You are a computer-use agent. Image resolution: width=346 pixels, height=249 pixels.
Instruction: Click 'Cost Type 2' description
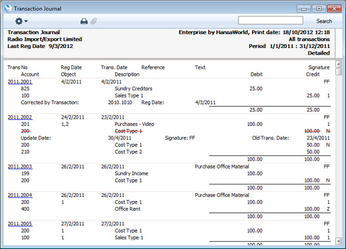[x=128, y=152]
